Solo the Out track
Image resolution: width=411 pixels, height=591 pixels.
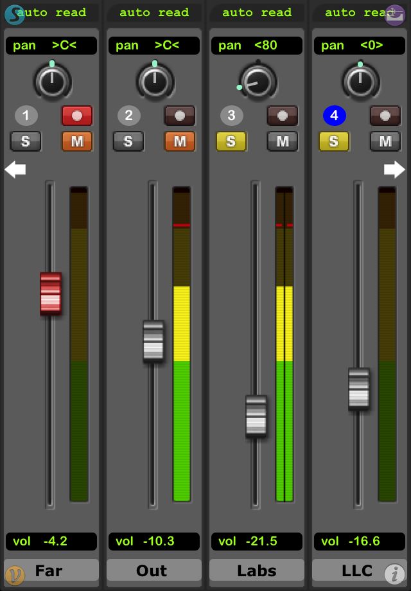(128, 141)
